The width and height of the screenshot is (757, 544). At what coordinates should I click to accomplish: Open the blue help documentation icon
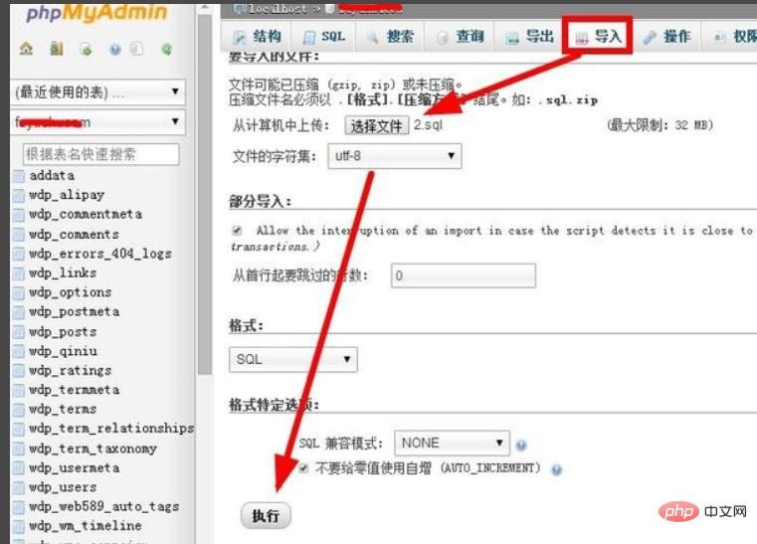pyautogui.click(x=115, y=49)
